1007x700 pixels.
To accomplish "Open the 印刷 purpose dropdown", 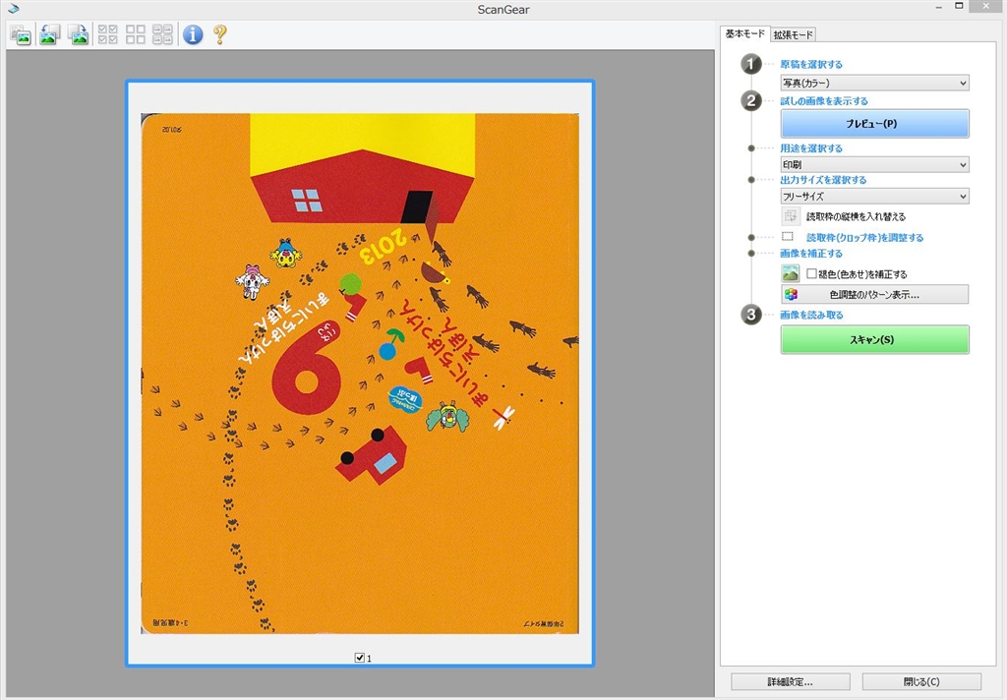I will (x=874, y=164).
